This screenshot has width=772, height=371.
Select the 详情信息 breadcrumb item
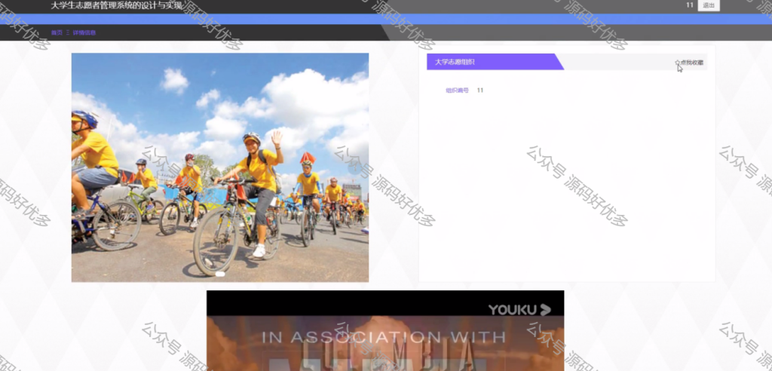click(84, 32)
